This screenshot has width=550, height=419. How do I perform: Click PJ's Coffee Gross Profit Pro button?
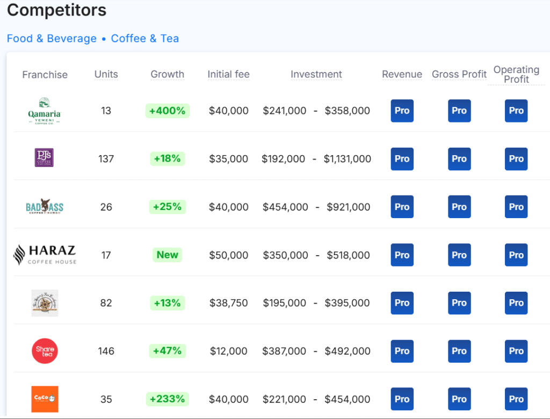point(459,158)
